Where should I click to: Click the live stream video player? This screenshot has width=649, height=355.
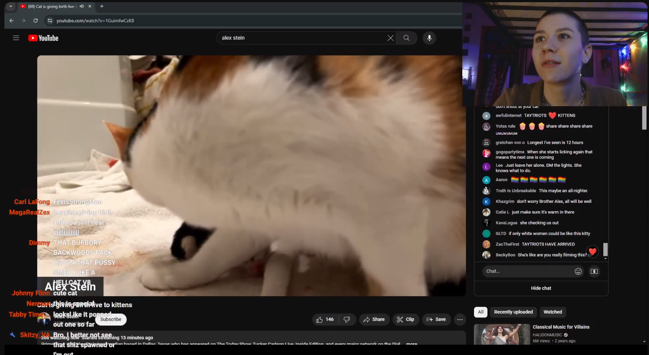[251, 175]
